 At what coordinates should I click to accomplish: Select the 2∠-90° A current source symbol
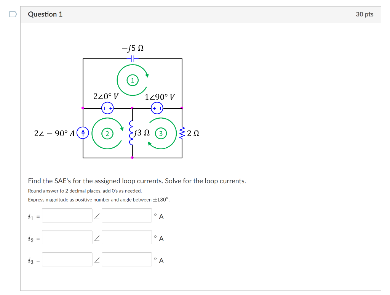(x=82, y=133)
